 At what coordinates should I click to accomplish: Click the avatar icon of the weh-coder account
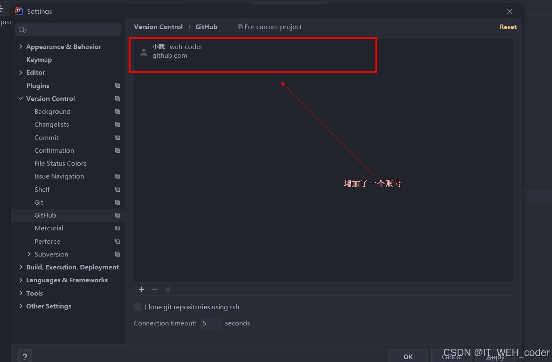[144, 52]
